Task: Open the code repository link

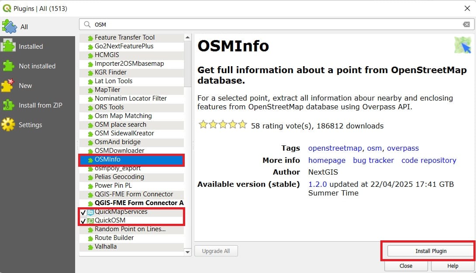Action: coord(429,160)
